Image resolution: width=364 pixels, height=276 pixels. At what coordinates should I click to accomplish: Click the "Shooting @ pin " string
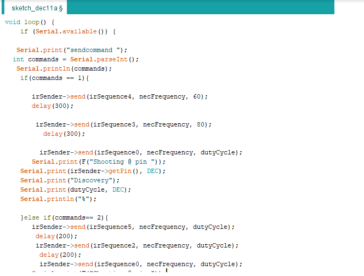(127, 162)
